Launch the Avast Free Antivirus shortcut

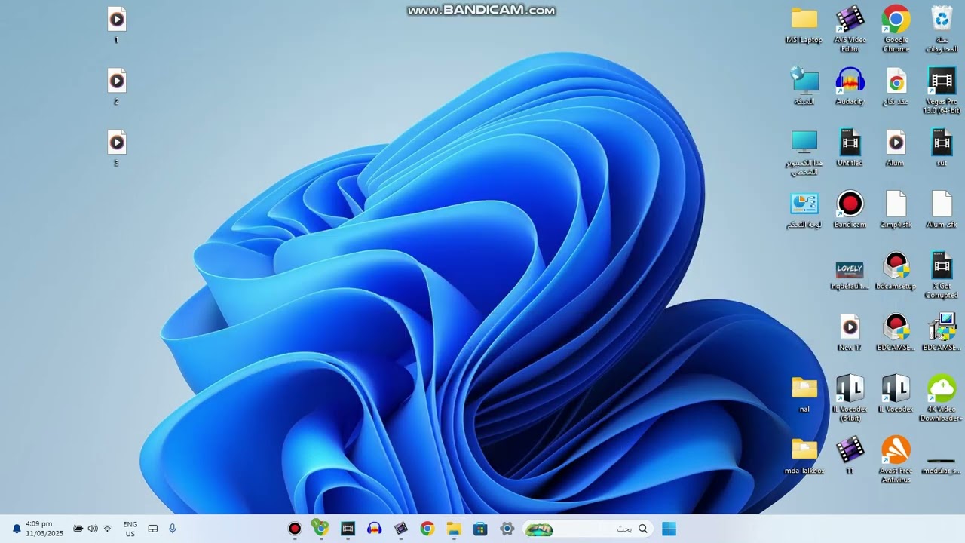[x=896, y=459]
